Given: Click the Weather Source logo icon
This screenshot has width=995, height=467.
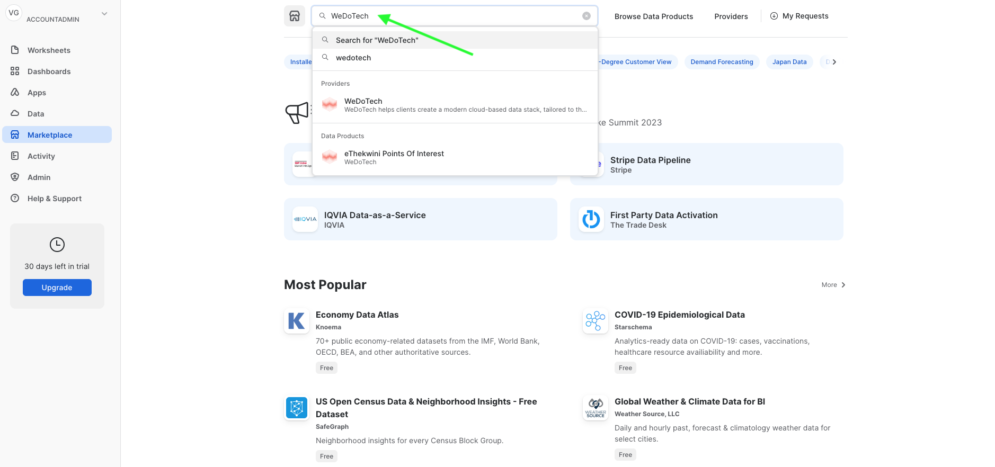Looking at the screenshot, I should (x=596, y=408).
